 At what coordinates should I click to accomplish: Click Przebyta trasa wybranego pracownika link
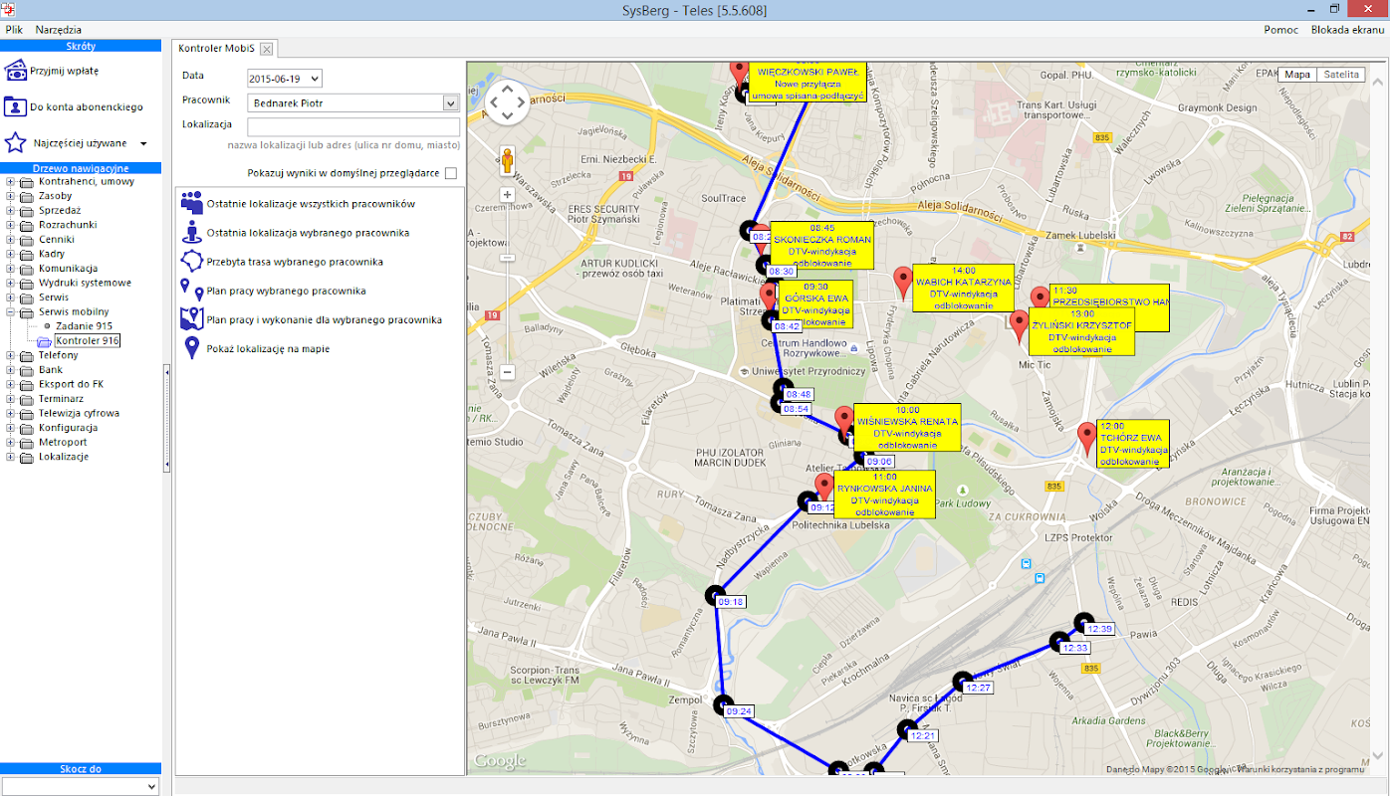[295, 262]
